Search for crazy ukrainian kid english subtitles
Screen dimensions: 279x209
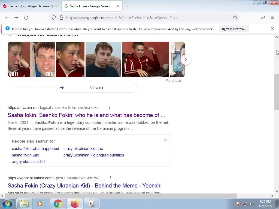point(94,155)
